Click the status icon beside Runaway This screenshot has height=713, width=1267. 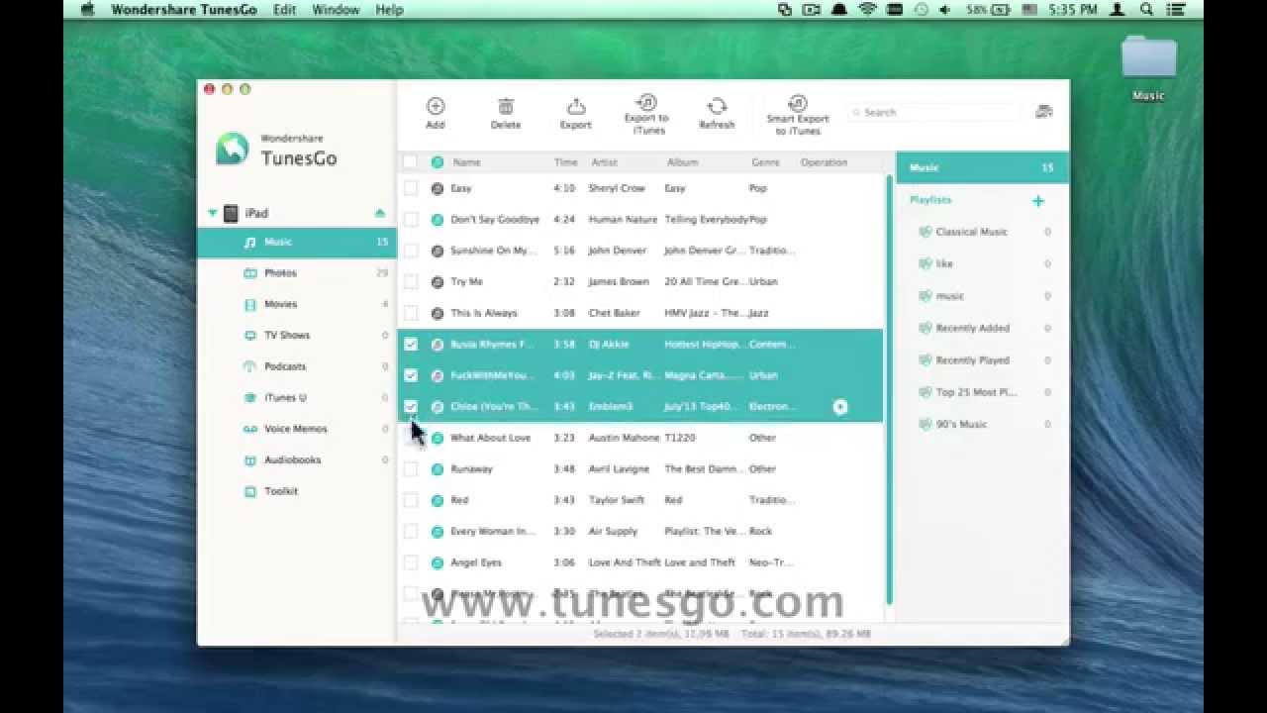coord(438,469)
